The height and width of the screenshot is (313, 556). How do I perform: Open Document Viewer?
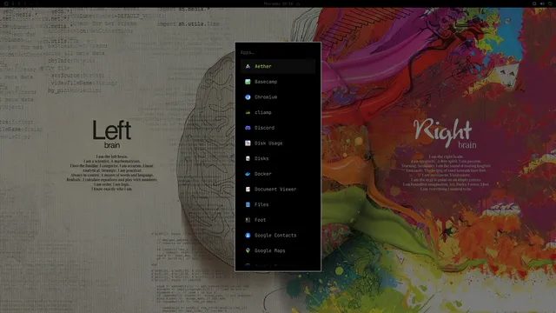click(278, 190)
